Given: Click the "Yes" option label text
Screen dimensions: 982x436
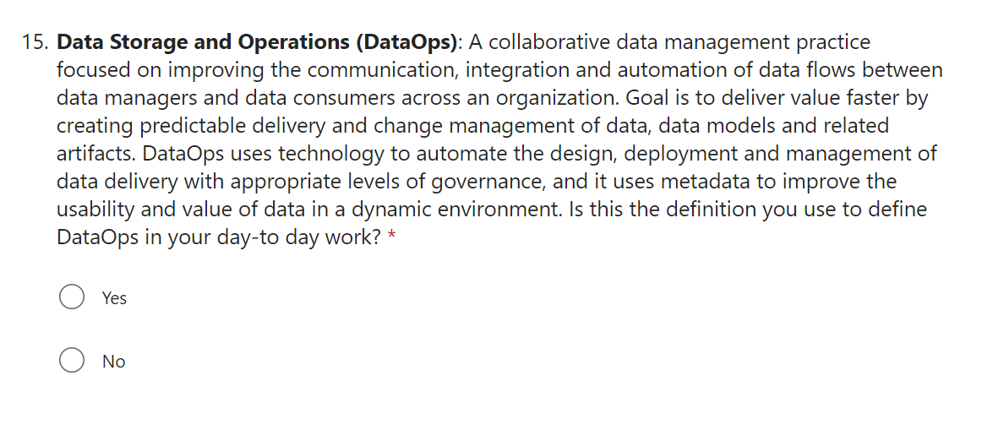Looking at the screenshot, I should (x=114, y=298).
